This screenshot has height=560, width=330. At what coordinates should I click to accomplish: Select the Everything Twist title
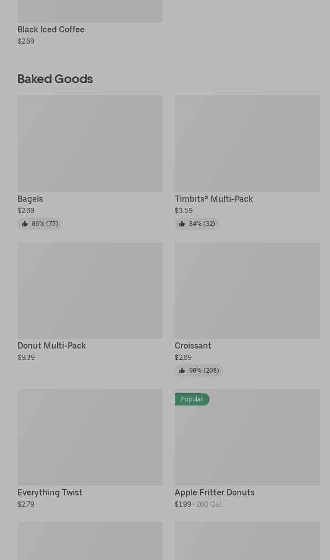click(x=50, y=493)
